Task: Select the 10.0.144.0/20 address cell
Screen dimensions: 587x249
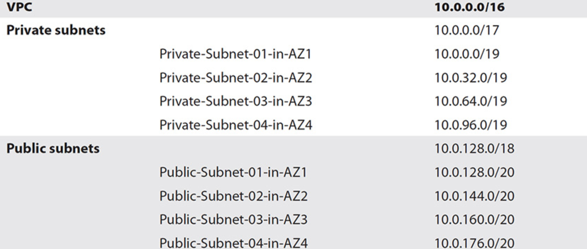Action: pos(474,196)
